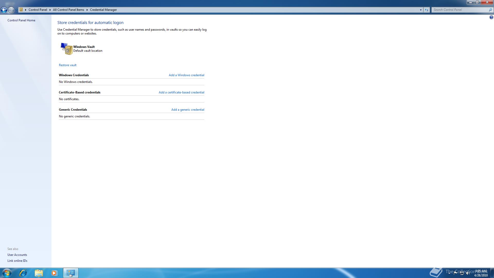This screenshot has width=494, height=278.
Task: Click the Generic Credentials heading
Action: [73, 110]
